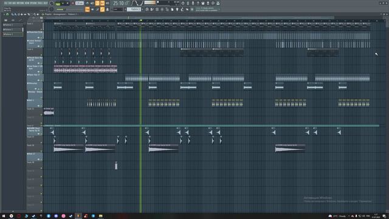Click the taskbar clock
This screenshot has height=219, width=389.
coord(376,216)
